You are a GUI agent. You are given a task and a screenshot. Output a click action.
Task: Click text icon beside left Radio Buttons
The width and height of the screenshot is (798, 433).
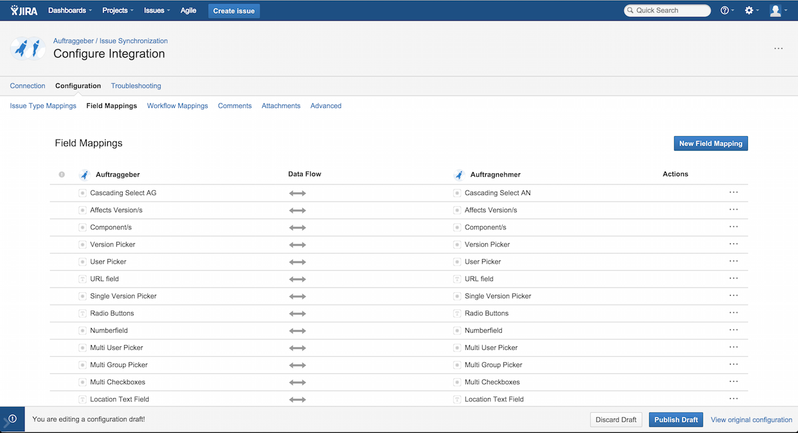tap(82, 314)
